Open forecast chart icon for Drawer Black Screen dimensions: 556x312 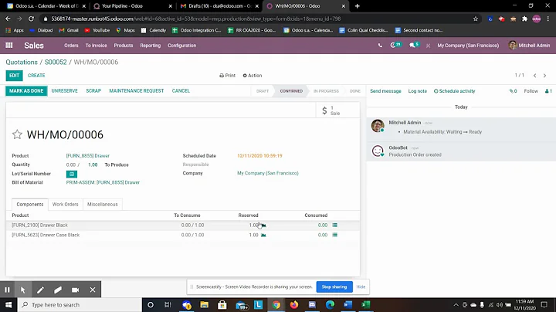(x=263, y=226)
